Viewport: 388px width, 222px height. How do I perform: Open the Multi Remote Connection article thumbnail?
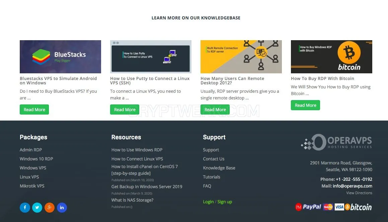(241, 57)
